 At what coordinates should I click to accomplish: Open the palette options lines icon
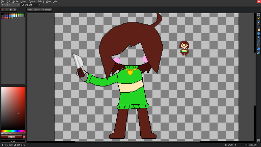point(15,10)
